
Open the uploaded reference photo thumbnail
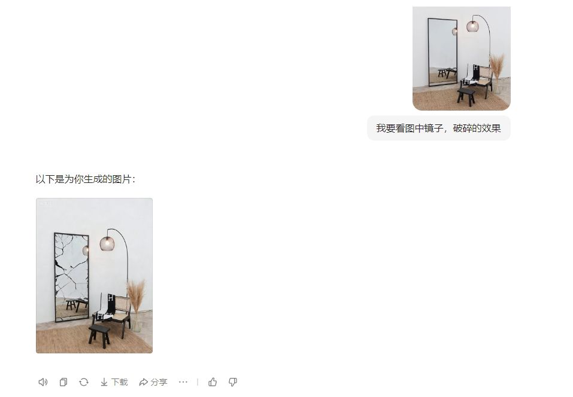click(x=462, y=59)
